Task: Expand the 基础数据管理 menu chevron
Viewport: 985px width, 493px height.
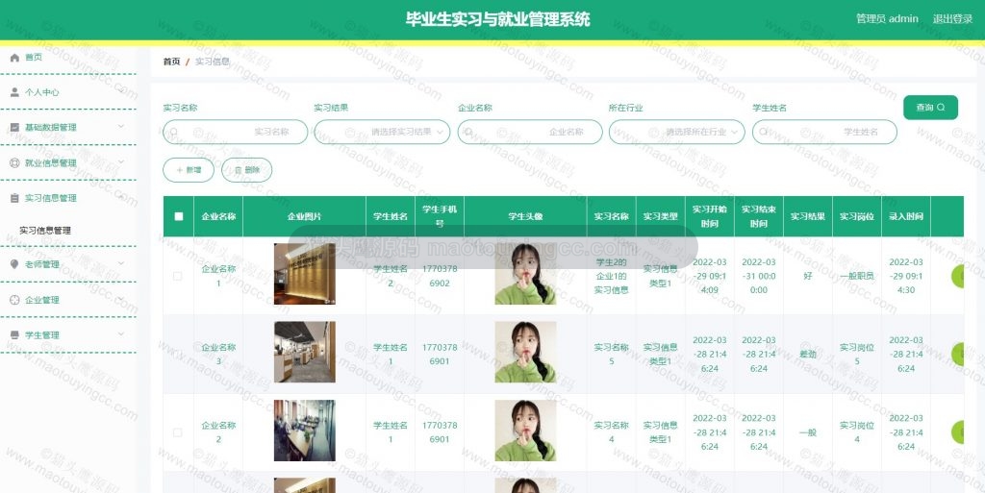Action: (121, 127)
